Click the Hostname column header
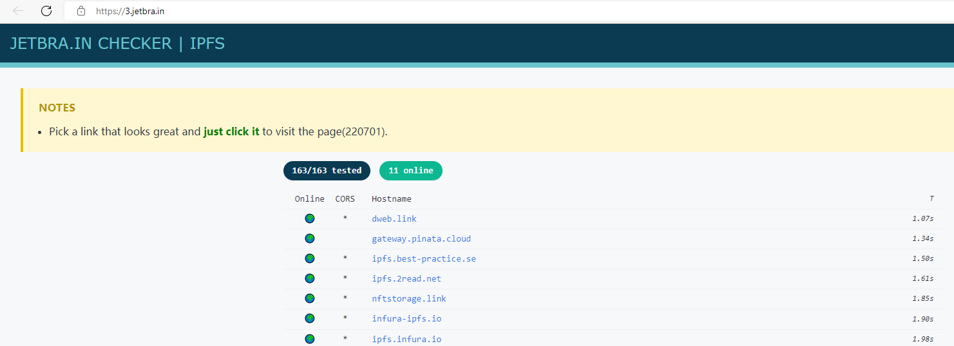The image size is (954, 346). tap(392, 198)
